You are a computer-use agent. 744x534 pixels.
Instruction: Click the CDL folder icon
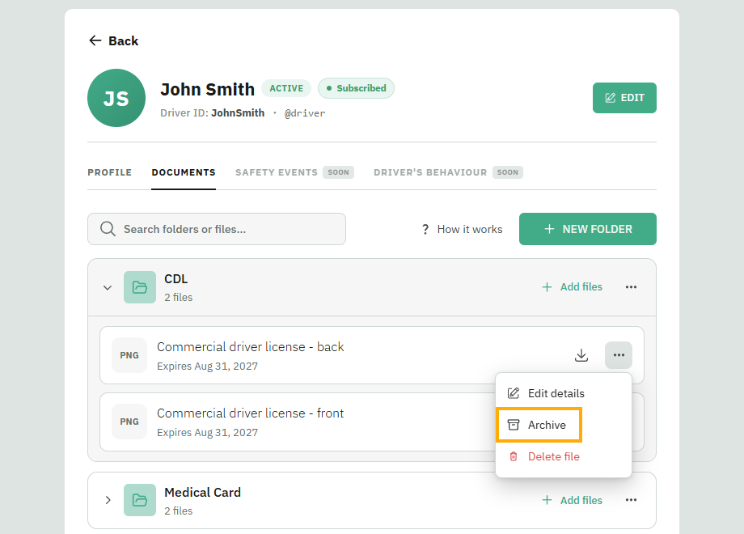pyautogui.click(x=139, y=287)
